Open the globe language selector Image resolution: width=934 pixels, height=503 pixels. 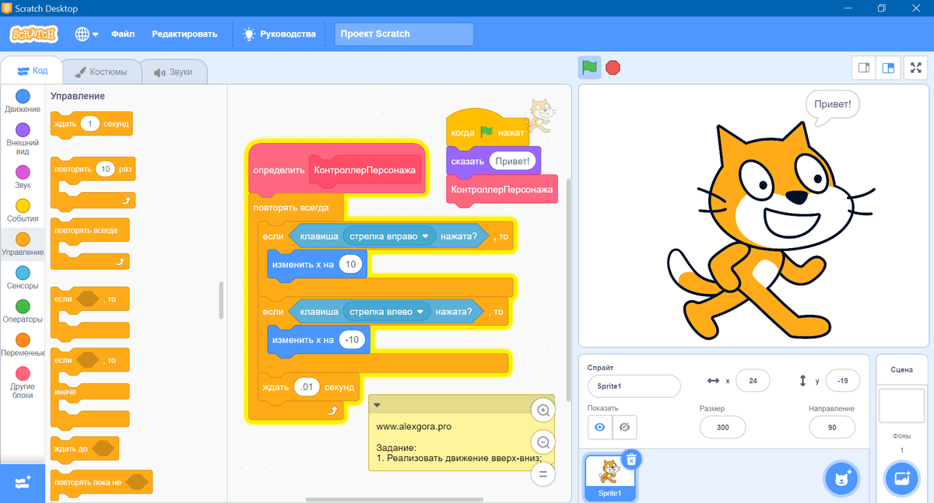(86, 34)
